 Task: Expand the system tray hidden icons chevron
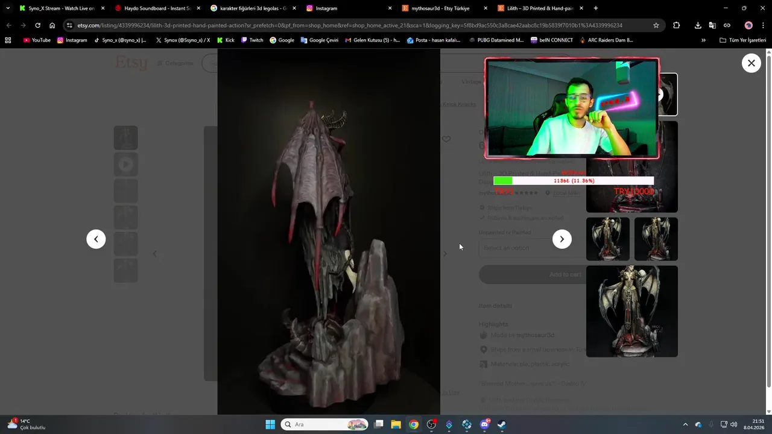point(685,424)
